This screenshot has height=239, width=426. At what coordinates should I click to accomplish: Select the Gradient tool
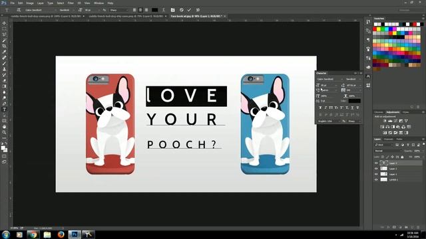point(4,86)
